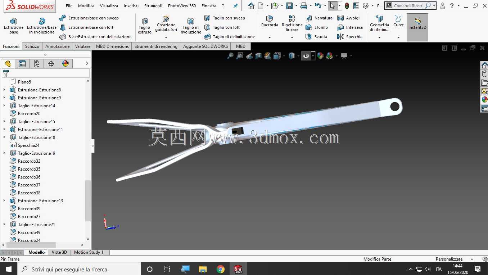Open the Curve dropdown arrow
Image resolution: width=488 pixels, height=275 pixels.
click(398, 37)
